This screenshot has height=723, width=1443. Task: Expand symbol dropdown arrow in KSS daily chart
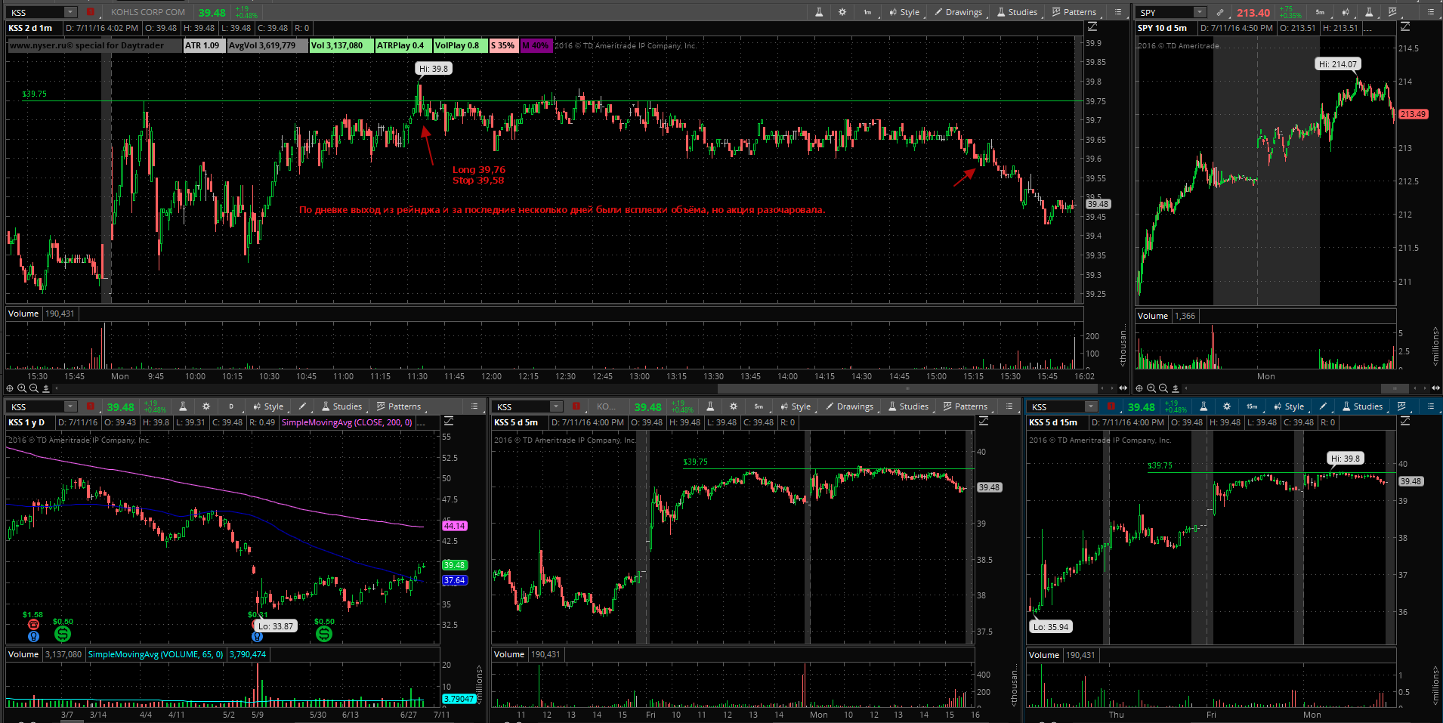pyautogui.click(x=70, y=406)
